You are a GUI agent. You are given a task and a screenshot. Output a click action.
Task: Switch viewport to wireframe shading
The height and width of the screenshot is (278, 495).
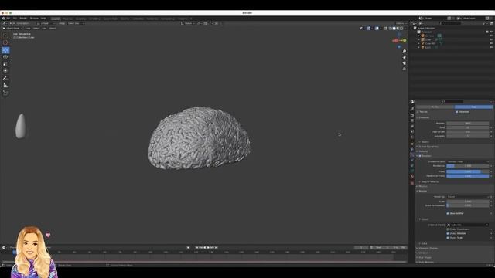coord(390,29)
